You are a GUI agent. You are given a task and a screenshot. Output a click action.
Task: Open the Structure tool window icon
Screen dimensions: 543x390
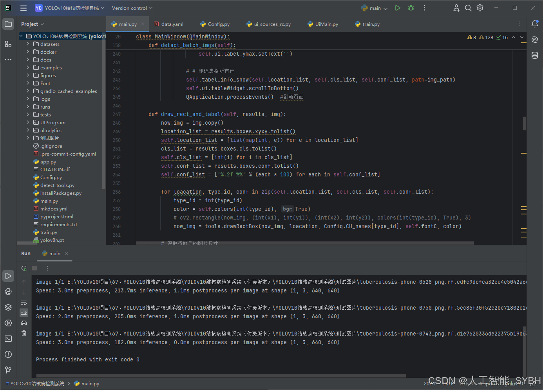(x=8, y=44)
